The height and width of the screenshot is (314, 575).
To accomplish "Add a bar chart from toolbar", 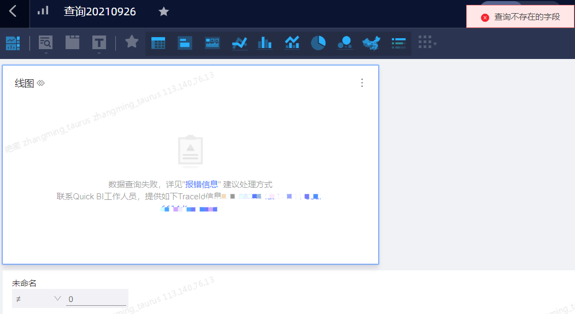I will tap(265, 43).
